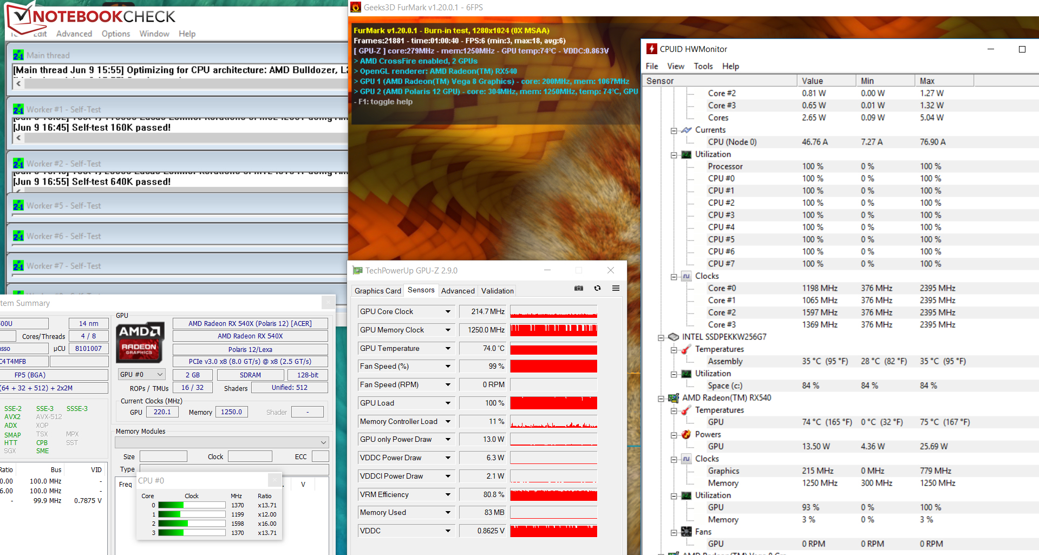
Task: Switch to the Validation tab in GPU-Z
Action: point(498,291)
